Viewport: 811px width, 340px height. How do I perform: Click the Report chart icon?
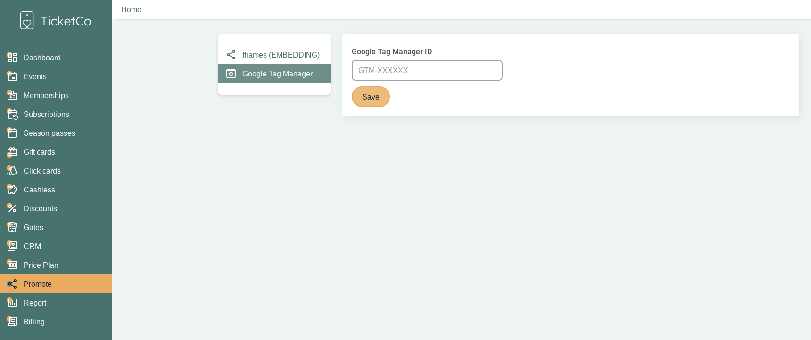tap(12, 303)
